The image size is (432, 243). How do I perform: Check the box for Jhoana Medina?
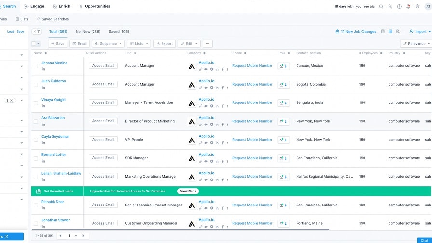36,66
